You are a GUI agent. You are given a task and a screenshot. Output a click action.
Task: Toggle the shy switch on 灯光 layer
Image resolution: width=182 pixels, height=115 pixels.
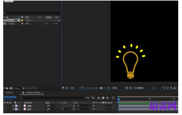(x=94, y=109)
